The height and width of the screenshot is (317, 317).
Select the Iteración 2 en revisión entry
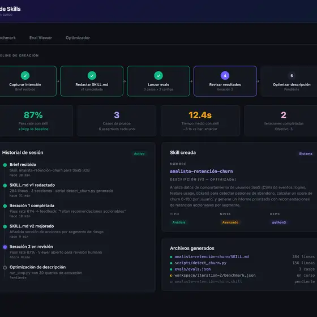(x=55, y=252)
